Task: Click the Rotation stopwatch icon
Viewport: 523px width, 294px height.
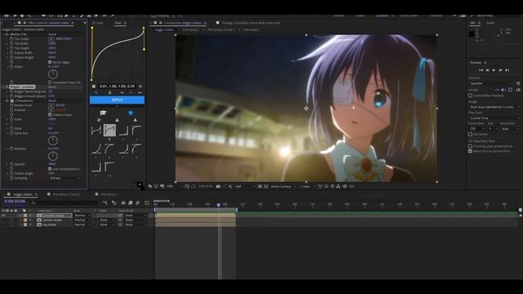Action: click(x=11, y=149)
